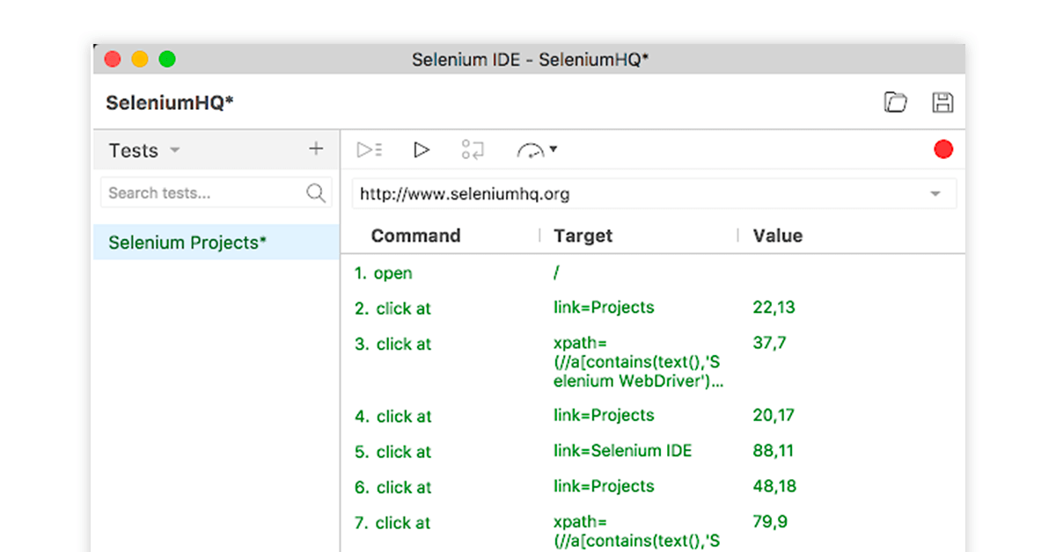
Task: Select step 4 click at command
Action: (392, 417)
